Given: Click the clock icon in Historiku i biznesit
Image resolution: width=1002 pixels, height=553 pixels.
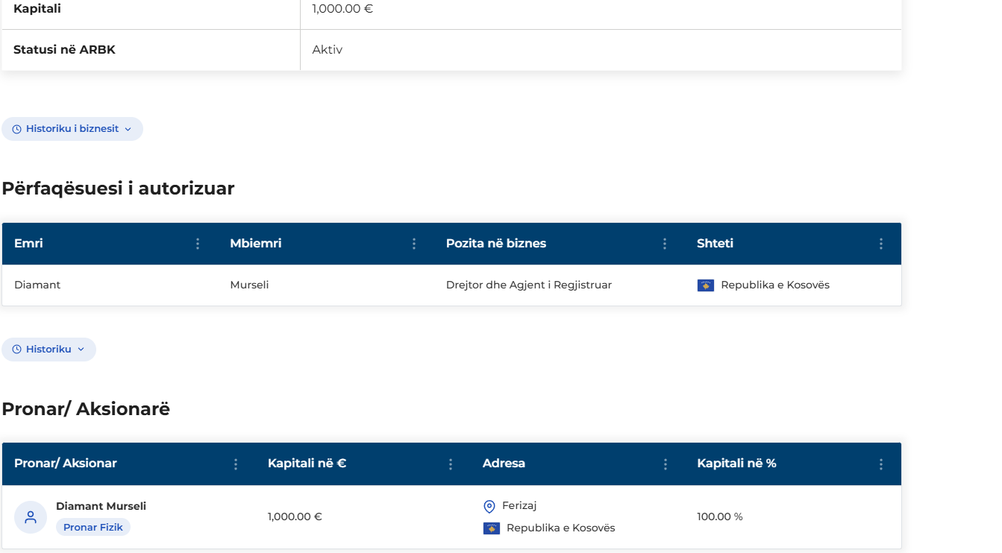Looking at the screenshot, I should (16, 129).
